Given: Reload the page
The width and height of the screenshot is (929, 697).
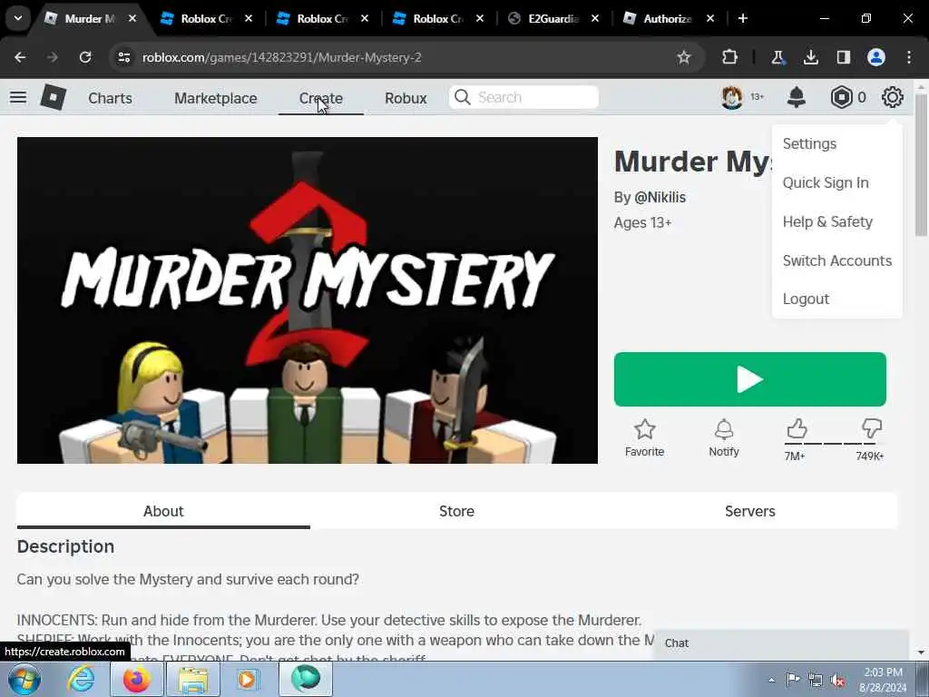Looking at the screenshot, I should (x=85, y=57).
